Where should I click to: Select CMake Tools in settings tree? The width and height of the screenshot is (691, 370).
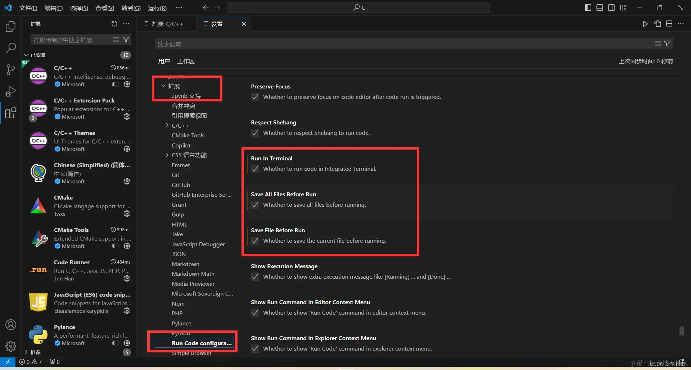[x=188, y=135]
